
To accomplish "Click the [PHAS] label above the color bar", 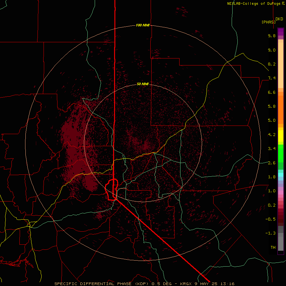I will (269, 22).
